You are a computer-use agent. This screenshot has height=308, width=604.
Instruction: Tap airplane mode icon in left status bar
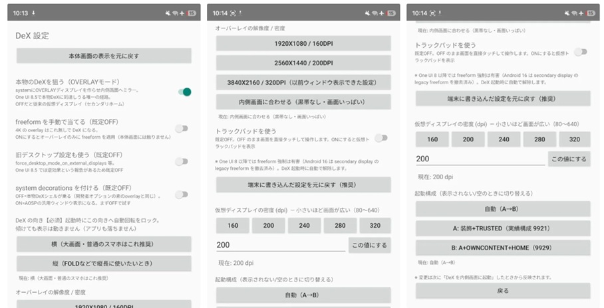click(182, 13)
